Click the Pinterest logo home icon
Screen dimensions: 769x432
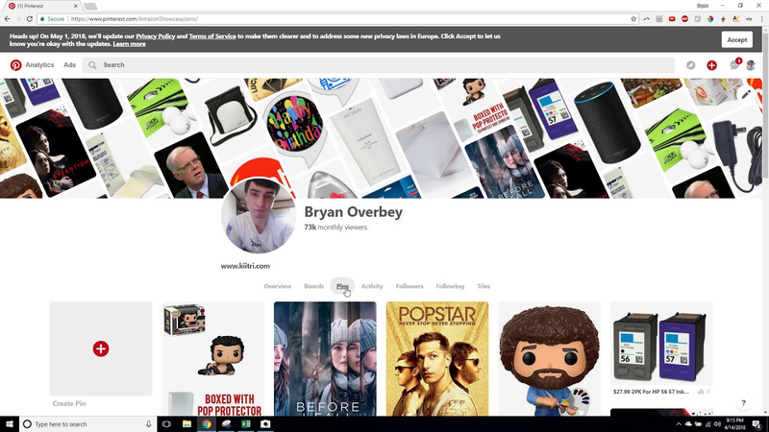point(15,65)
